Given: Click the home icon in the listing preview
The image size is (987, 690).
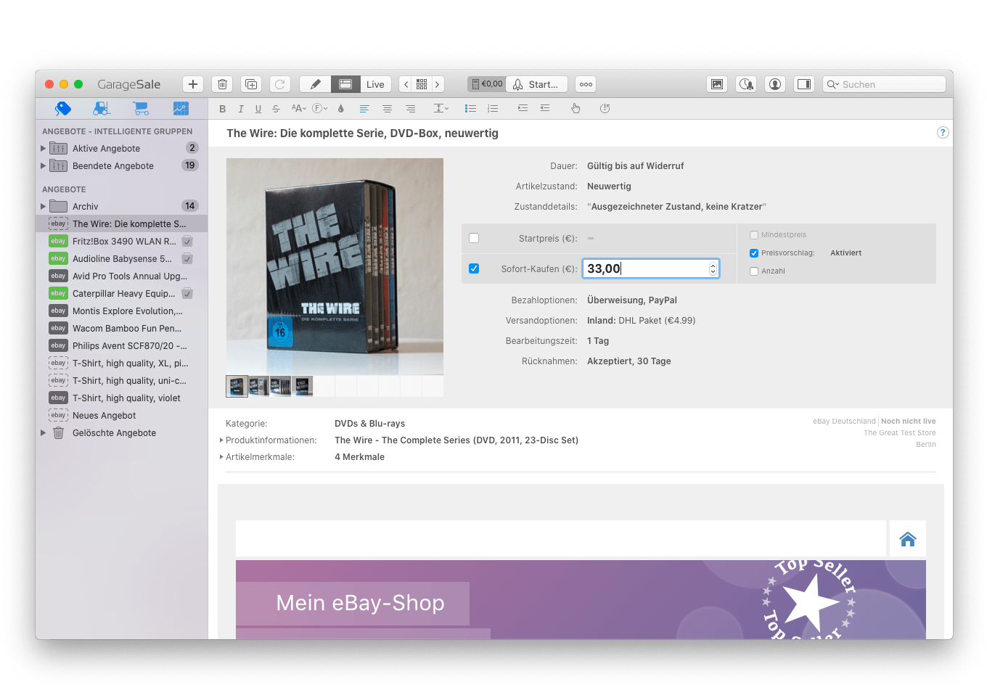Looking at the screenshot, I should point(907,539).
